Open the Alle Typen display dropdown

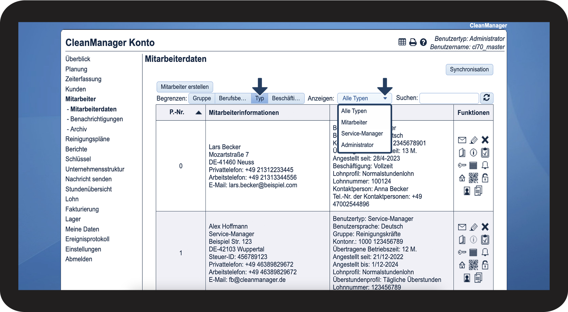click(x=365, y=98)
